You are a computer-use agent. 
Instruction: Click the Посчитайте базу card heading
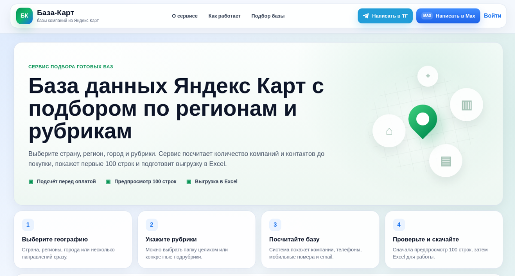point(294,239)
